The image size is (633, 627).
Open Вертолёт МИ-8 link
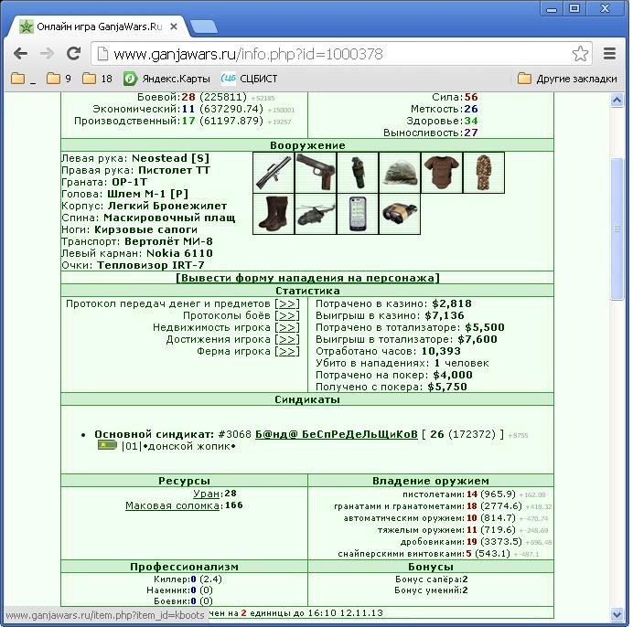pos(168,241)
